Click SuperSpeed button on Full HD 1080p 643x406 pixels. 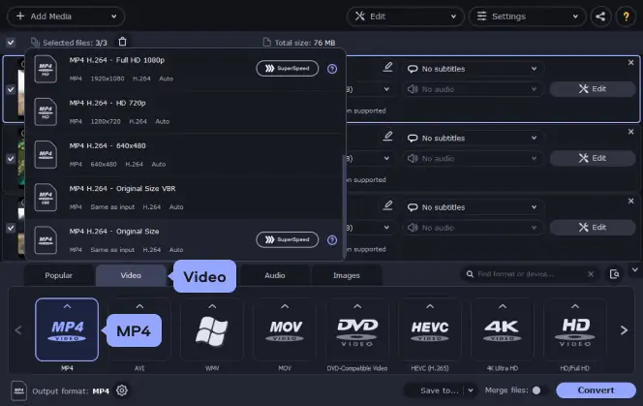pos(288,68)
